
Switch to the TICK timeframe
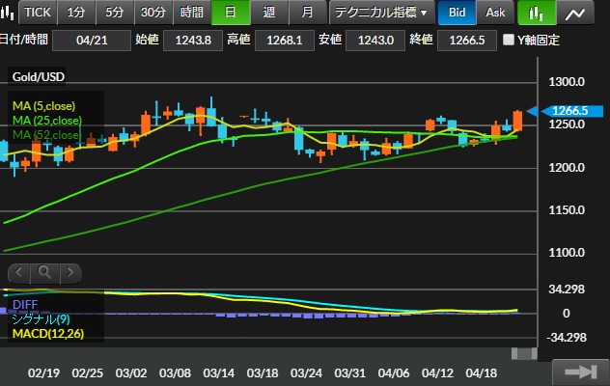coord(38,12)
